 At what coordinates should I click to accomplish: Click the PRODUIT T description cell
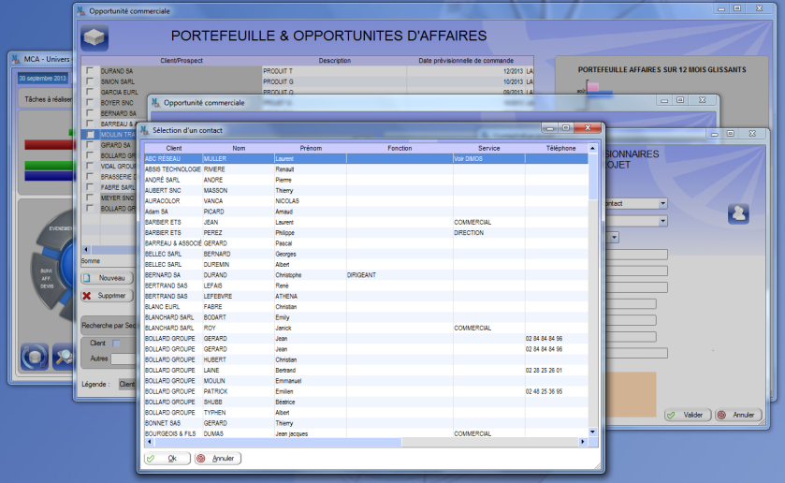pos(334,71)
